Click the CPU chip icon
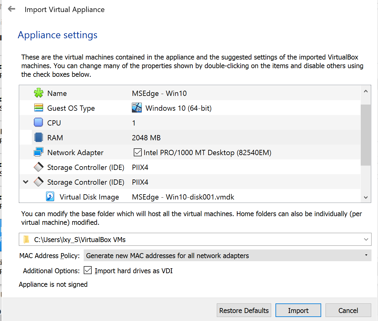 (38, 122)
